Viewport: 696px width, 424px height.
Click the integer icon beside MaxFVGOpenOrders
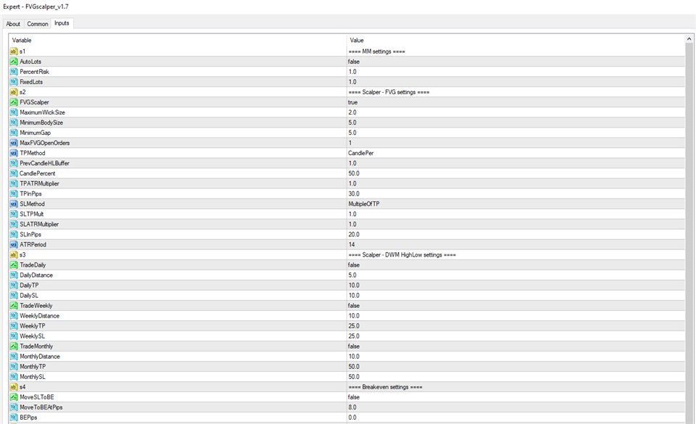pyautogui.click(x=14, y=144)
